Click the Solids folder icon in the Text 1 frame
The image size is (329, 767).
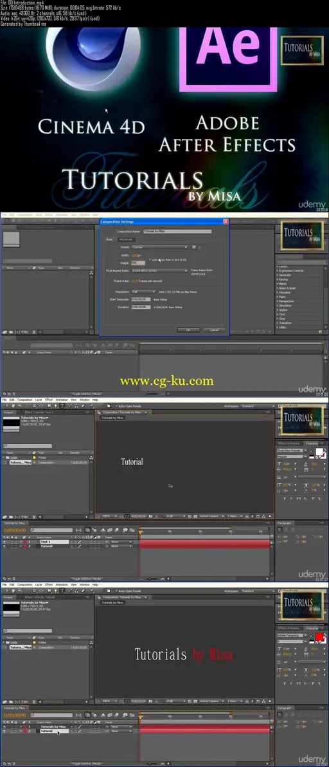[x=7, y=457]
